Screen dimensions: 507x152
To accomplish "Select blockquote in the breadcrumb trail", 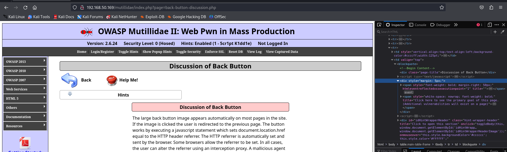I will coord(470,144).
